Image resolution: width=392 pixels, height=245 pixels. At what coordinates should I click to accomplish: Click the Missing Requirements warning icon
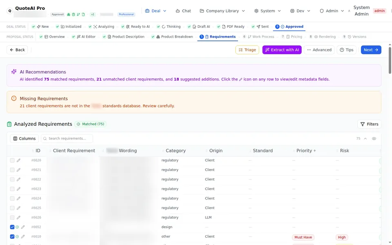(14, 98)
